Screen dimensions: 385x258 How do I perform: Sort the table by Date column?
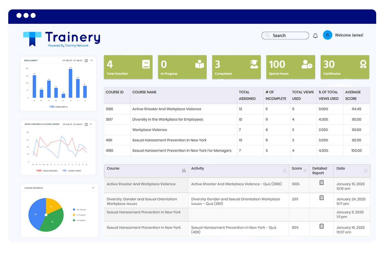click(x=366, y=170)
